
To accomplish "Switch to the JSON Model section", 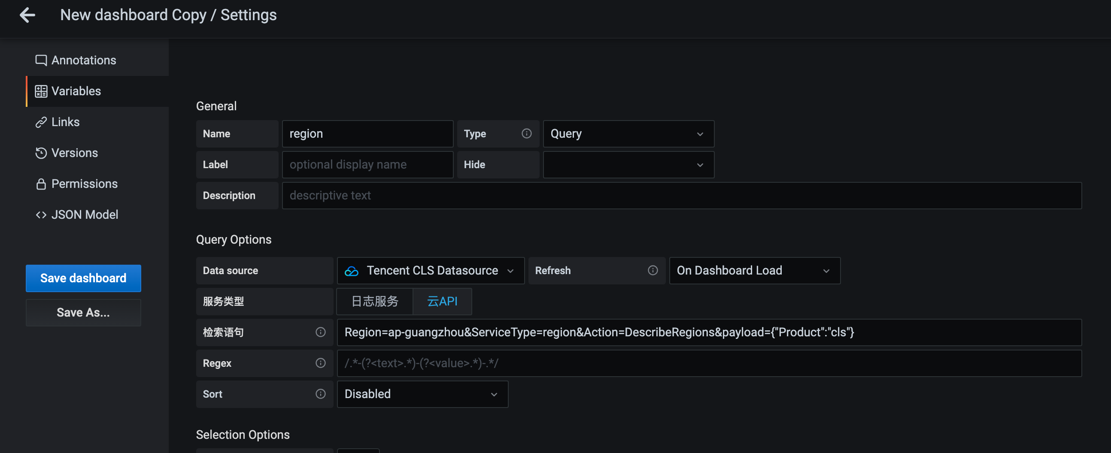I will pyautogui.click(x=84, y=214).
